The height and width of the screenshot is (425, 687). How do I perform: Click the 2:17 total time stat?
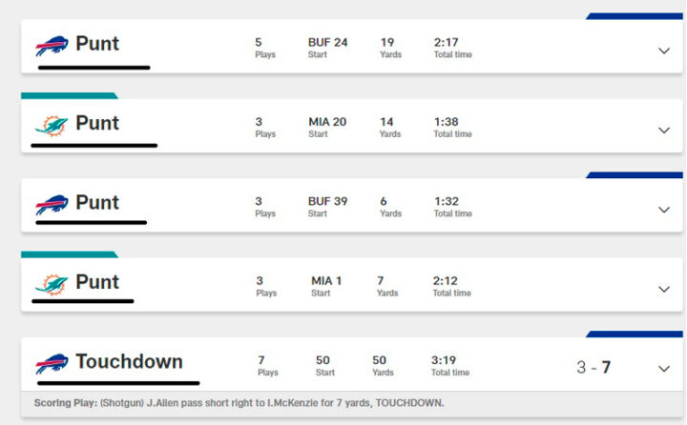pos(447,43)
